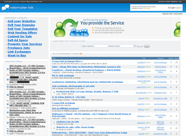Click the blue icon next to MiniSytes.com upgraded listing

[8, 113]
